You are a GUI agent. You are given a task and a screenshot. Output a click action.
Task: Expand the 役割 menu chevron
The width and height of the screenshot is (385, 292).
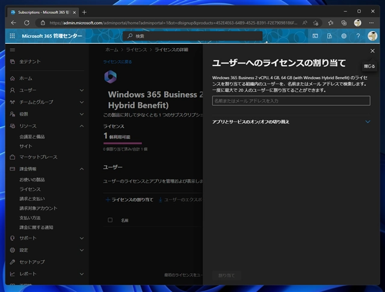(82, 114)
